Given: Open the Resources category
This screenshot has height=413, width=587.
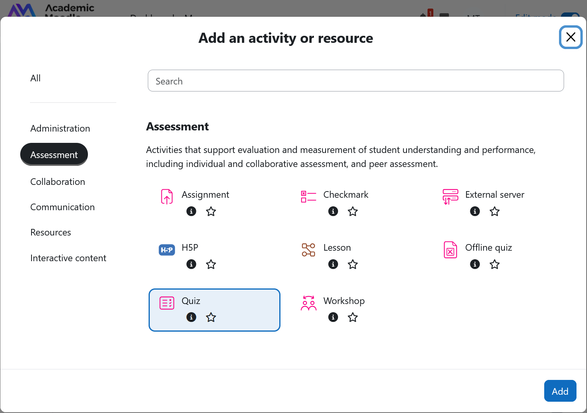Looking at the screenshot, I should pyautogui.click(x=51, y=232).
